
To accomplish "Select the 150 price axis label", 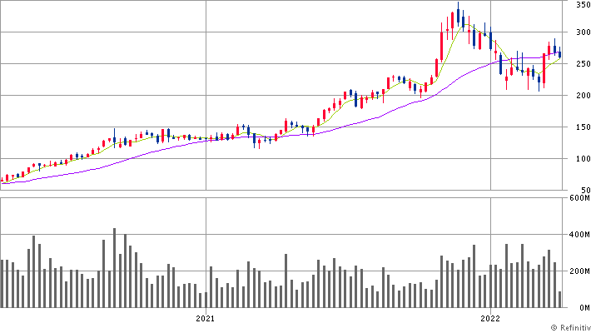I will click(x=583, y=127).
